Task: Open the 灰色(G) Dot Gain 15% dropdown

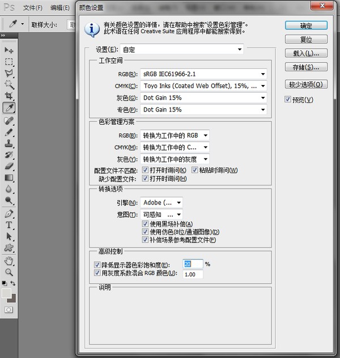Action: (x=203, y=98)
